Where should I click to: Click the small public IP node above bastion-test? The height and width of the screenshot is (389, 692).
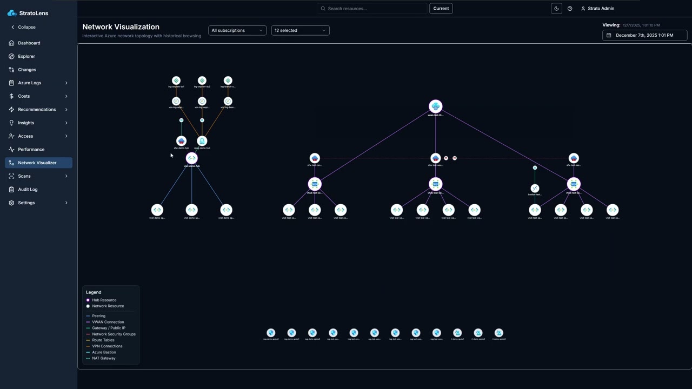point(535,167)
